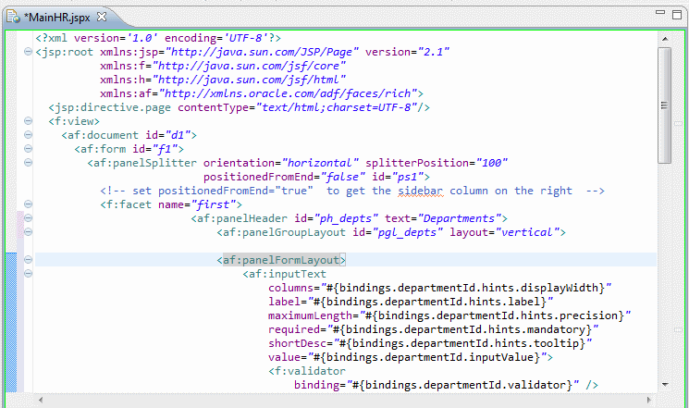The width and height of the screenshot is (689, 408).
Task: Click the jsp:directive.page contentType line
Action: click(x=239, y=107)
